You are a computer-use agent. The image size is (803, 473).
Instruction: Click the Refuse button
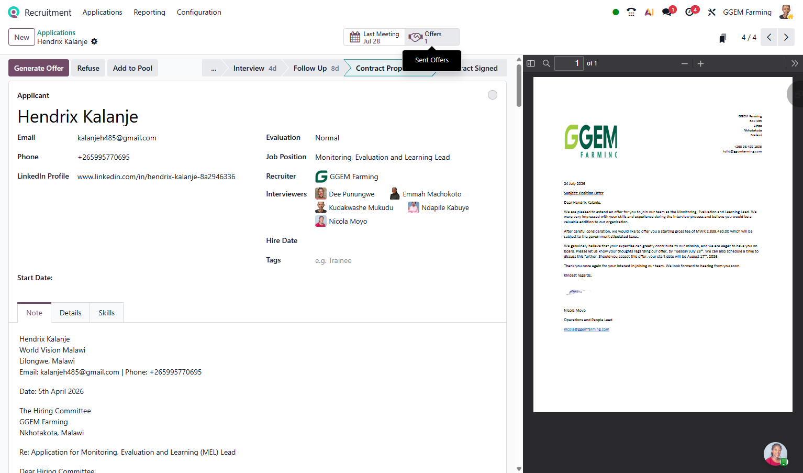coord(88,68)
